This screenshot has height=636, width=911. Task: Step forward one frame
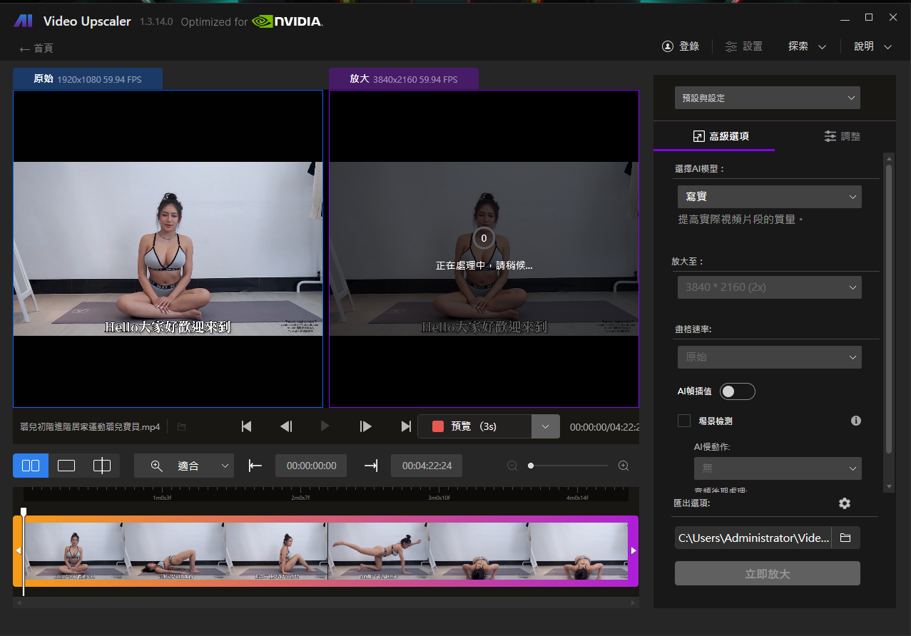point(366,426)
